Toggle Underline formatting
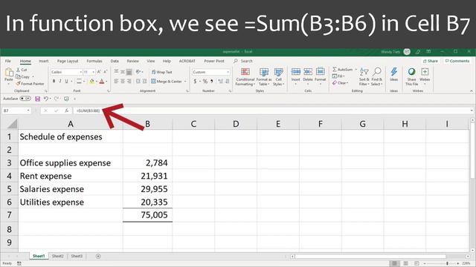This screenshot has height=267, width=476. (x=66, y=81)
